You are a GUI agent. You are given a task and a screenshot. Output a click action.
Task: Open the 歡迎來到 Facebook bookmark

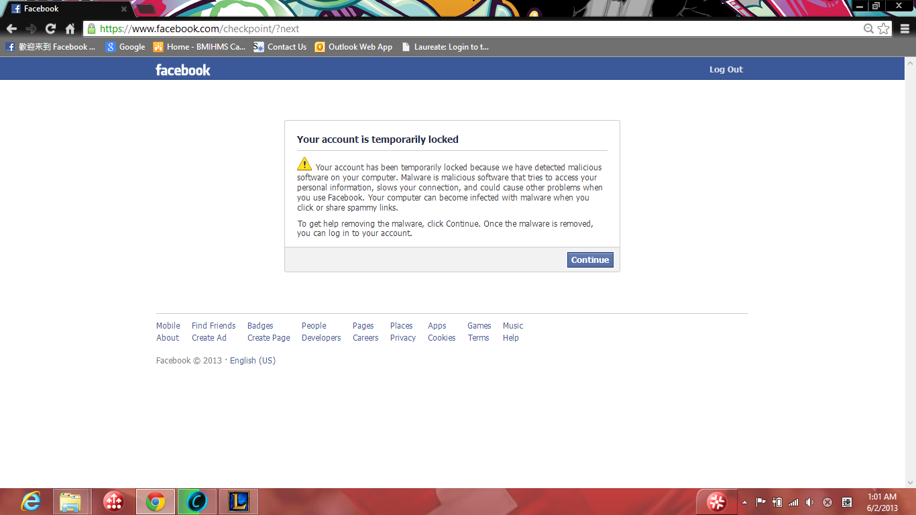pyautogui.click(x=51, y=47)
